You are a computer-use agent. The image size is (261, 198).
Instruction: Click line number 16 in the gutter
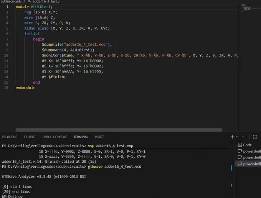(6, 88)
